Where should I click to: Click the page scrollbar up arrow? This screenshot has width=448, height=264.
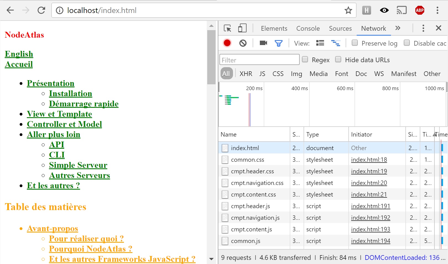pyautogui.click(x=211, y=26)
